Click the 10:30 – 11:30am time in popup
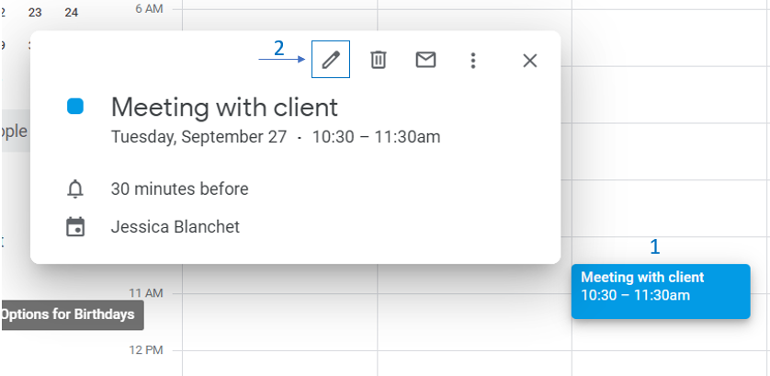 (x=376, y=138)
